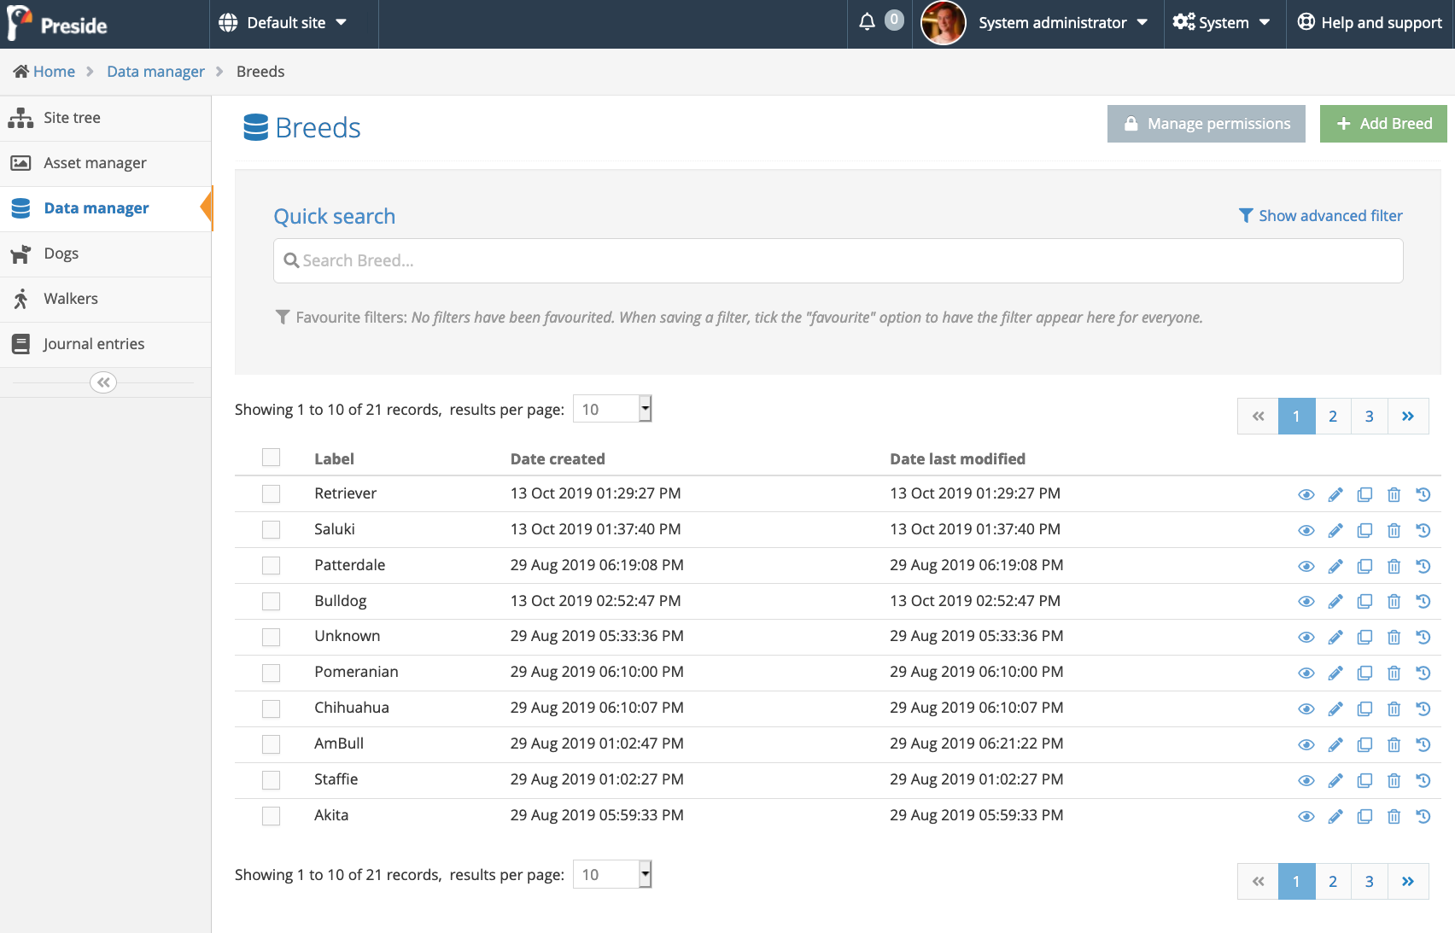Open the notifications bell icon
The height and width of the screenshot is (933, 1455).
[x=867, y=22]
